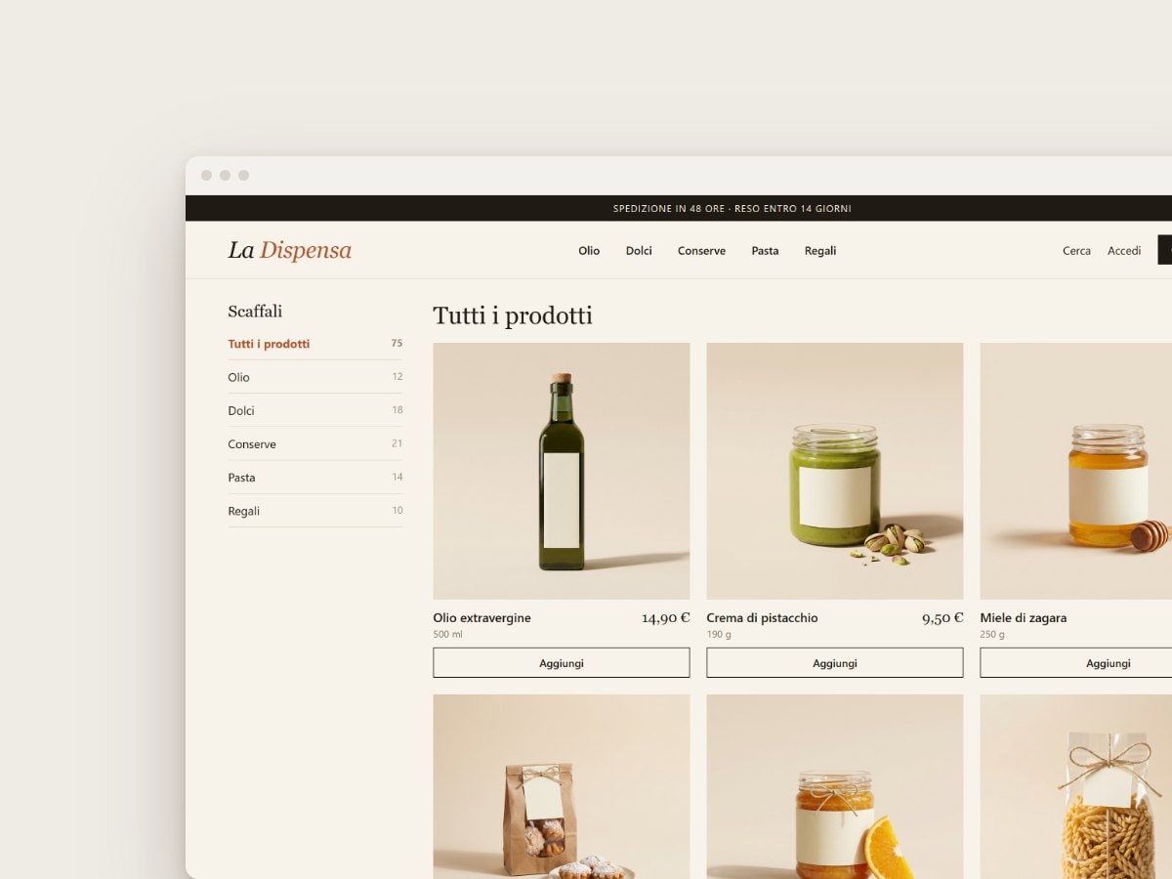Viewport: 1172px width, 879px height.
Task: Select Regali category in Scaffali sidebar
Action: click(x=314, y=511)
